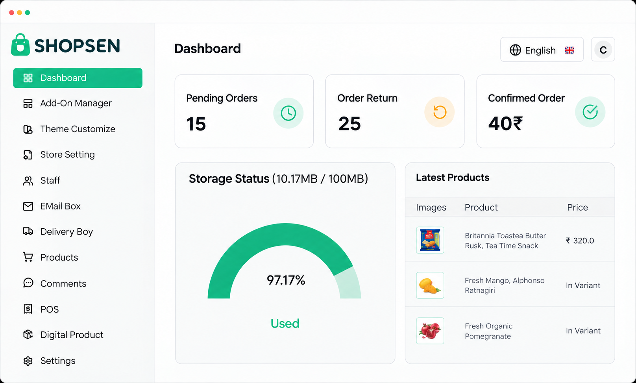Click the Delivery Boy truck icon
636x383 pixels.
click(28, 231)
